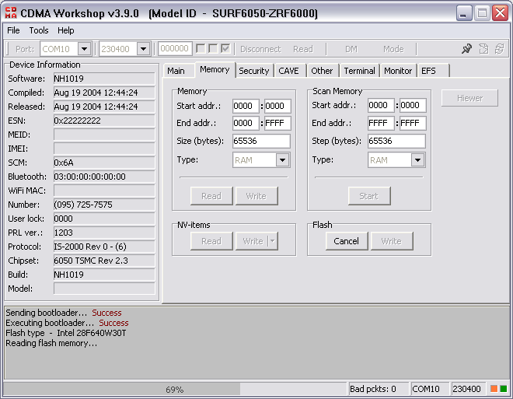Click the Scan Memory Step bytes field

pos(396,141)
